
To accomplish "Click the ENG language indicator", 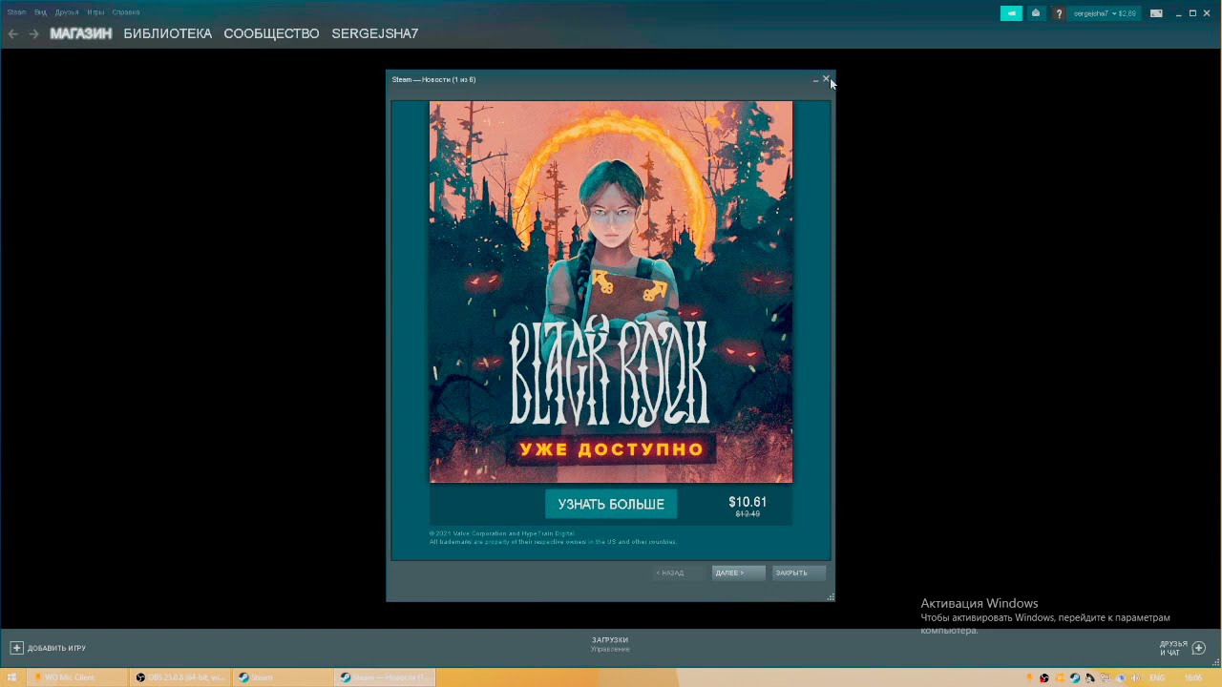I will (x=1157, y=677).
